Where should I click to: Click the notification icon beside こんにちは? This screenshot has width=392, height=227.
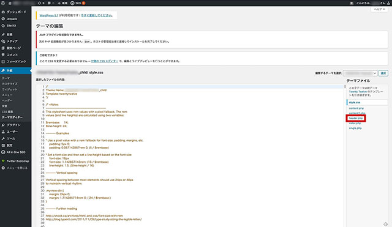tap(352, 3)
